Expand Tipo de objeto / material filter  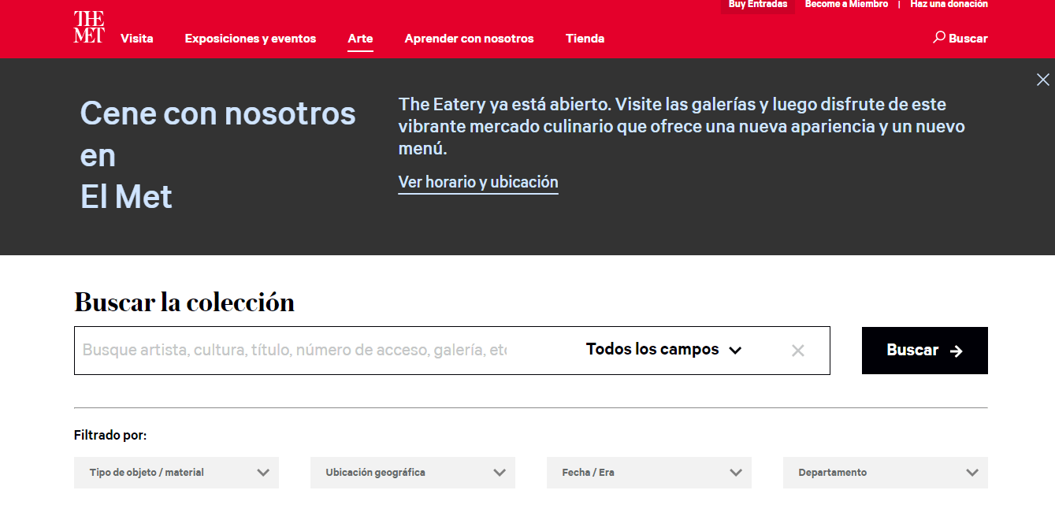pos(176,473)
